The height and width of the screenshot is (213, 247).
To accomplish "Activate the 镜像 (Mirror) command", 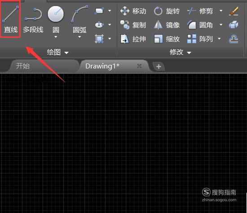I will (167, 25).
